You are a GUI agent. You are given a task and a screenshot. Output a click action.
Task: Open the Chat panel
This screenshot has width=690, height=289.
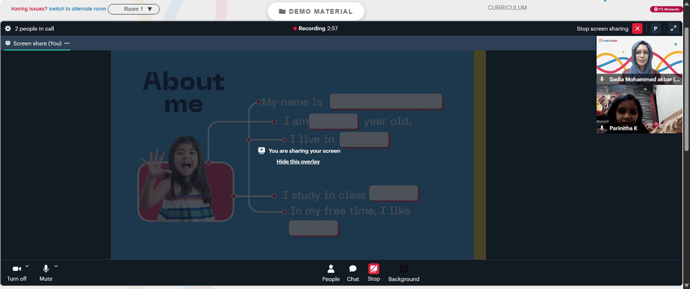tap(353, 273)
